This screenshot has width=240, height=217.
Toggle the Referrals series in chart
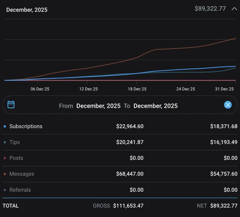(x=20, y=190)
